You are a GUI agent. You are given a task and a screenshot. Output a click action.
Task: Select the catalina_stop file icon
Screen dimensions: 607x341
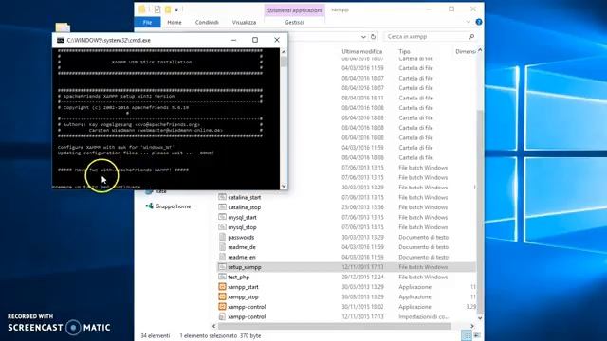[222, 206]
